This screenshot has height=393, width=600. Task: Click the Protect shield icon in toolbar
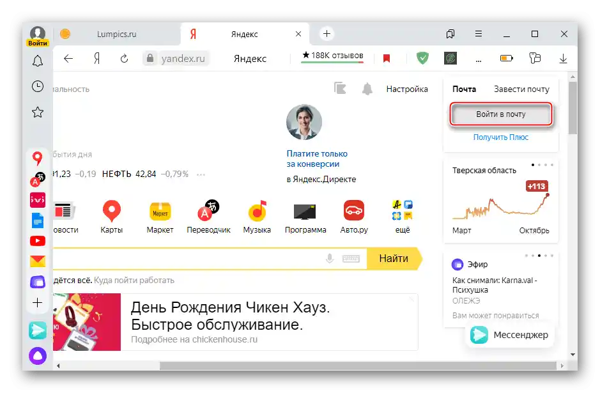422,58
